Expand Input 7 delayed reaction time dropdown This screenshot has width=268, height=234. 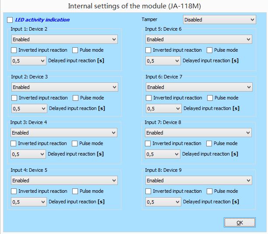pos(162,154)
